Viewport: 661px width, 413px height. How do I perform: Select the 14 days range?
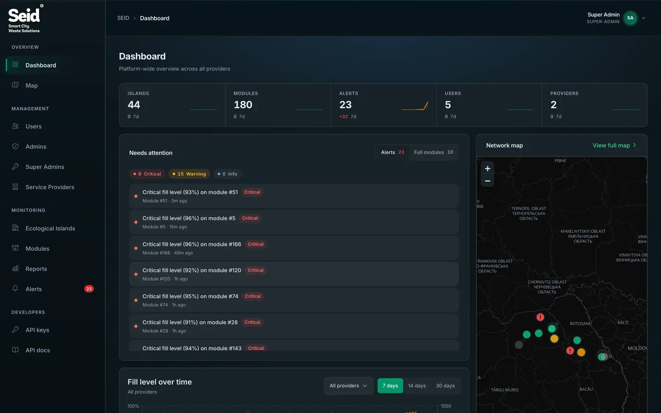[417, 386]
